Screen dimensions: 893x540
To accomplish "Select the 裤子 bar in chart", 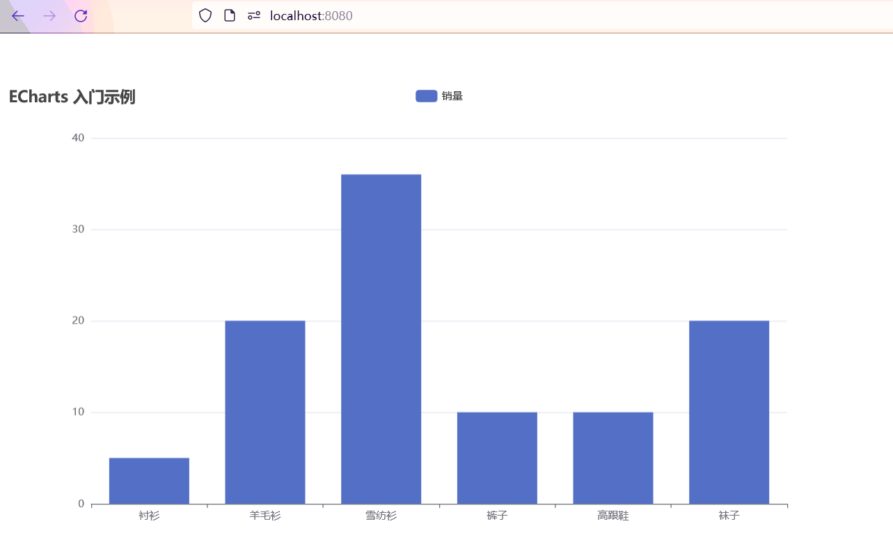I will pyautogui.click(x=497, y=458).
